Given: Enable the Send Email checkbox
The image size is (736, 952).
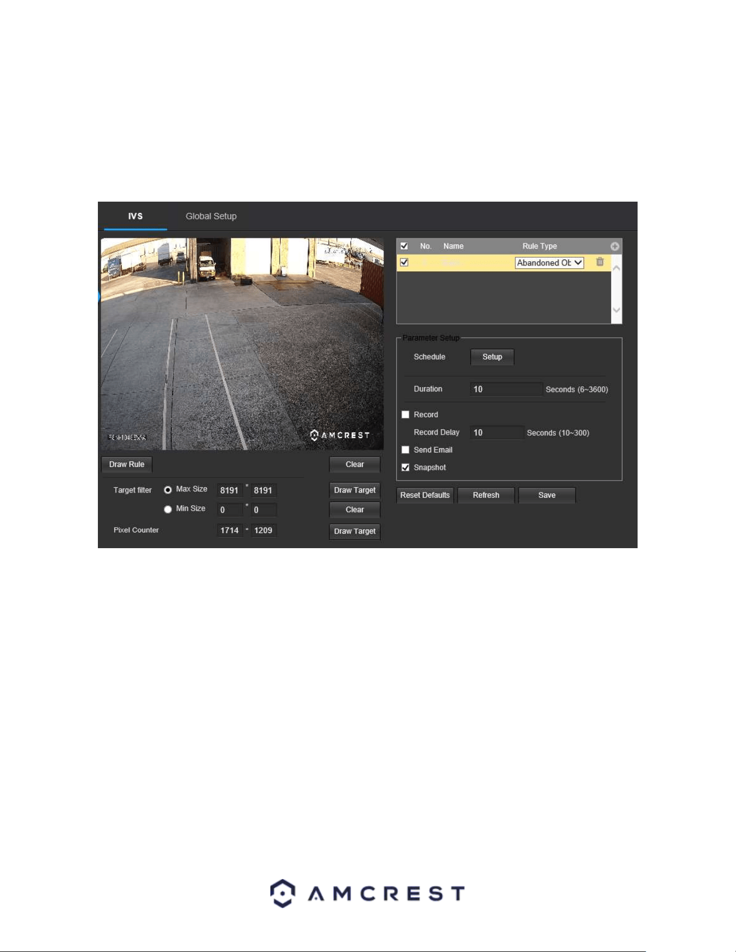Looking at the screenshot, I should pyautogui.click(x=405, y=450).
